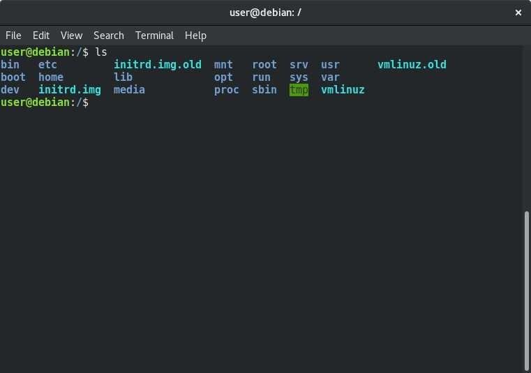Click the 'var' directory name
This screenshot has width=531, height=373.
[330, 77]
